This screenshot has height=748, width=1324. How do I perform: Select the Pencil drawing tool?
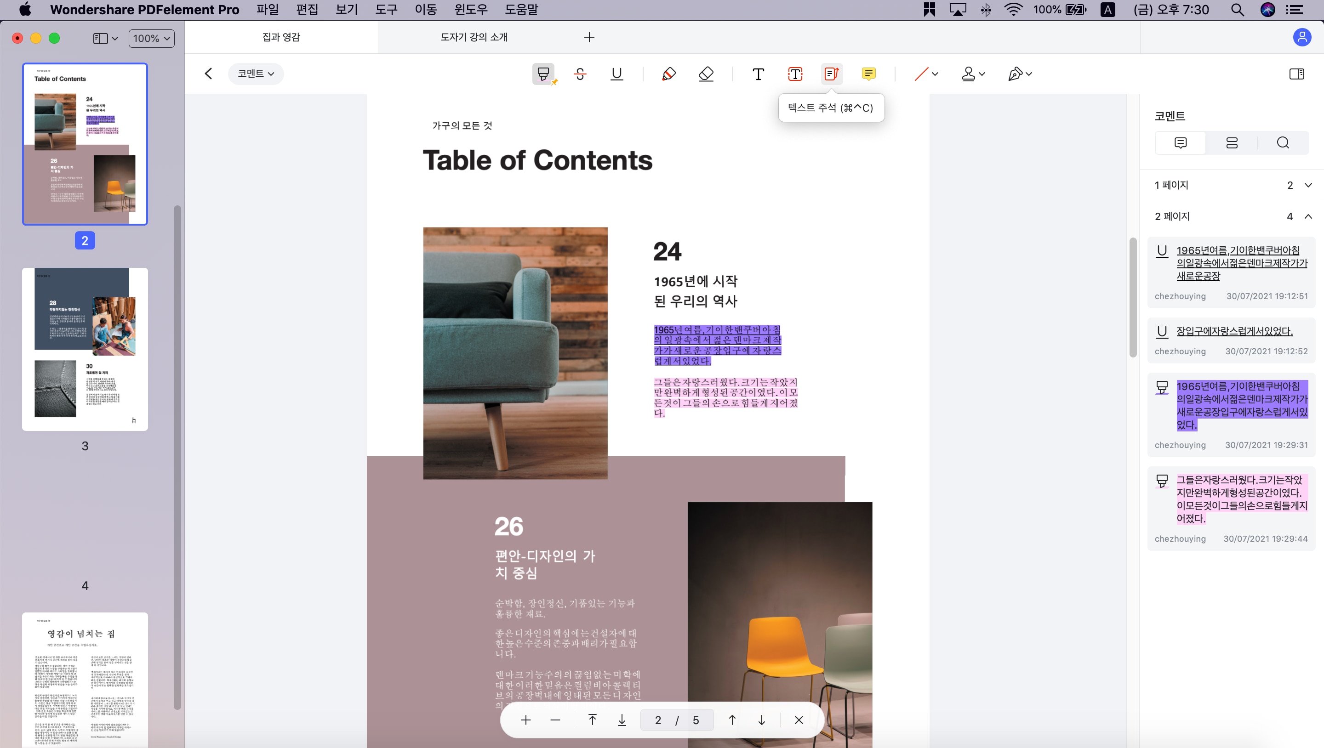coord(669,74)
